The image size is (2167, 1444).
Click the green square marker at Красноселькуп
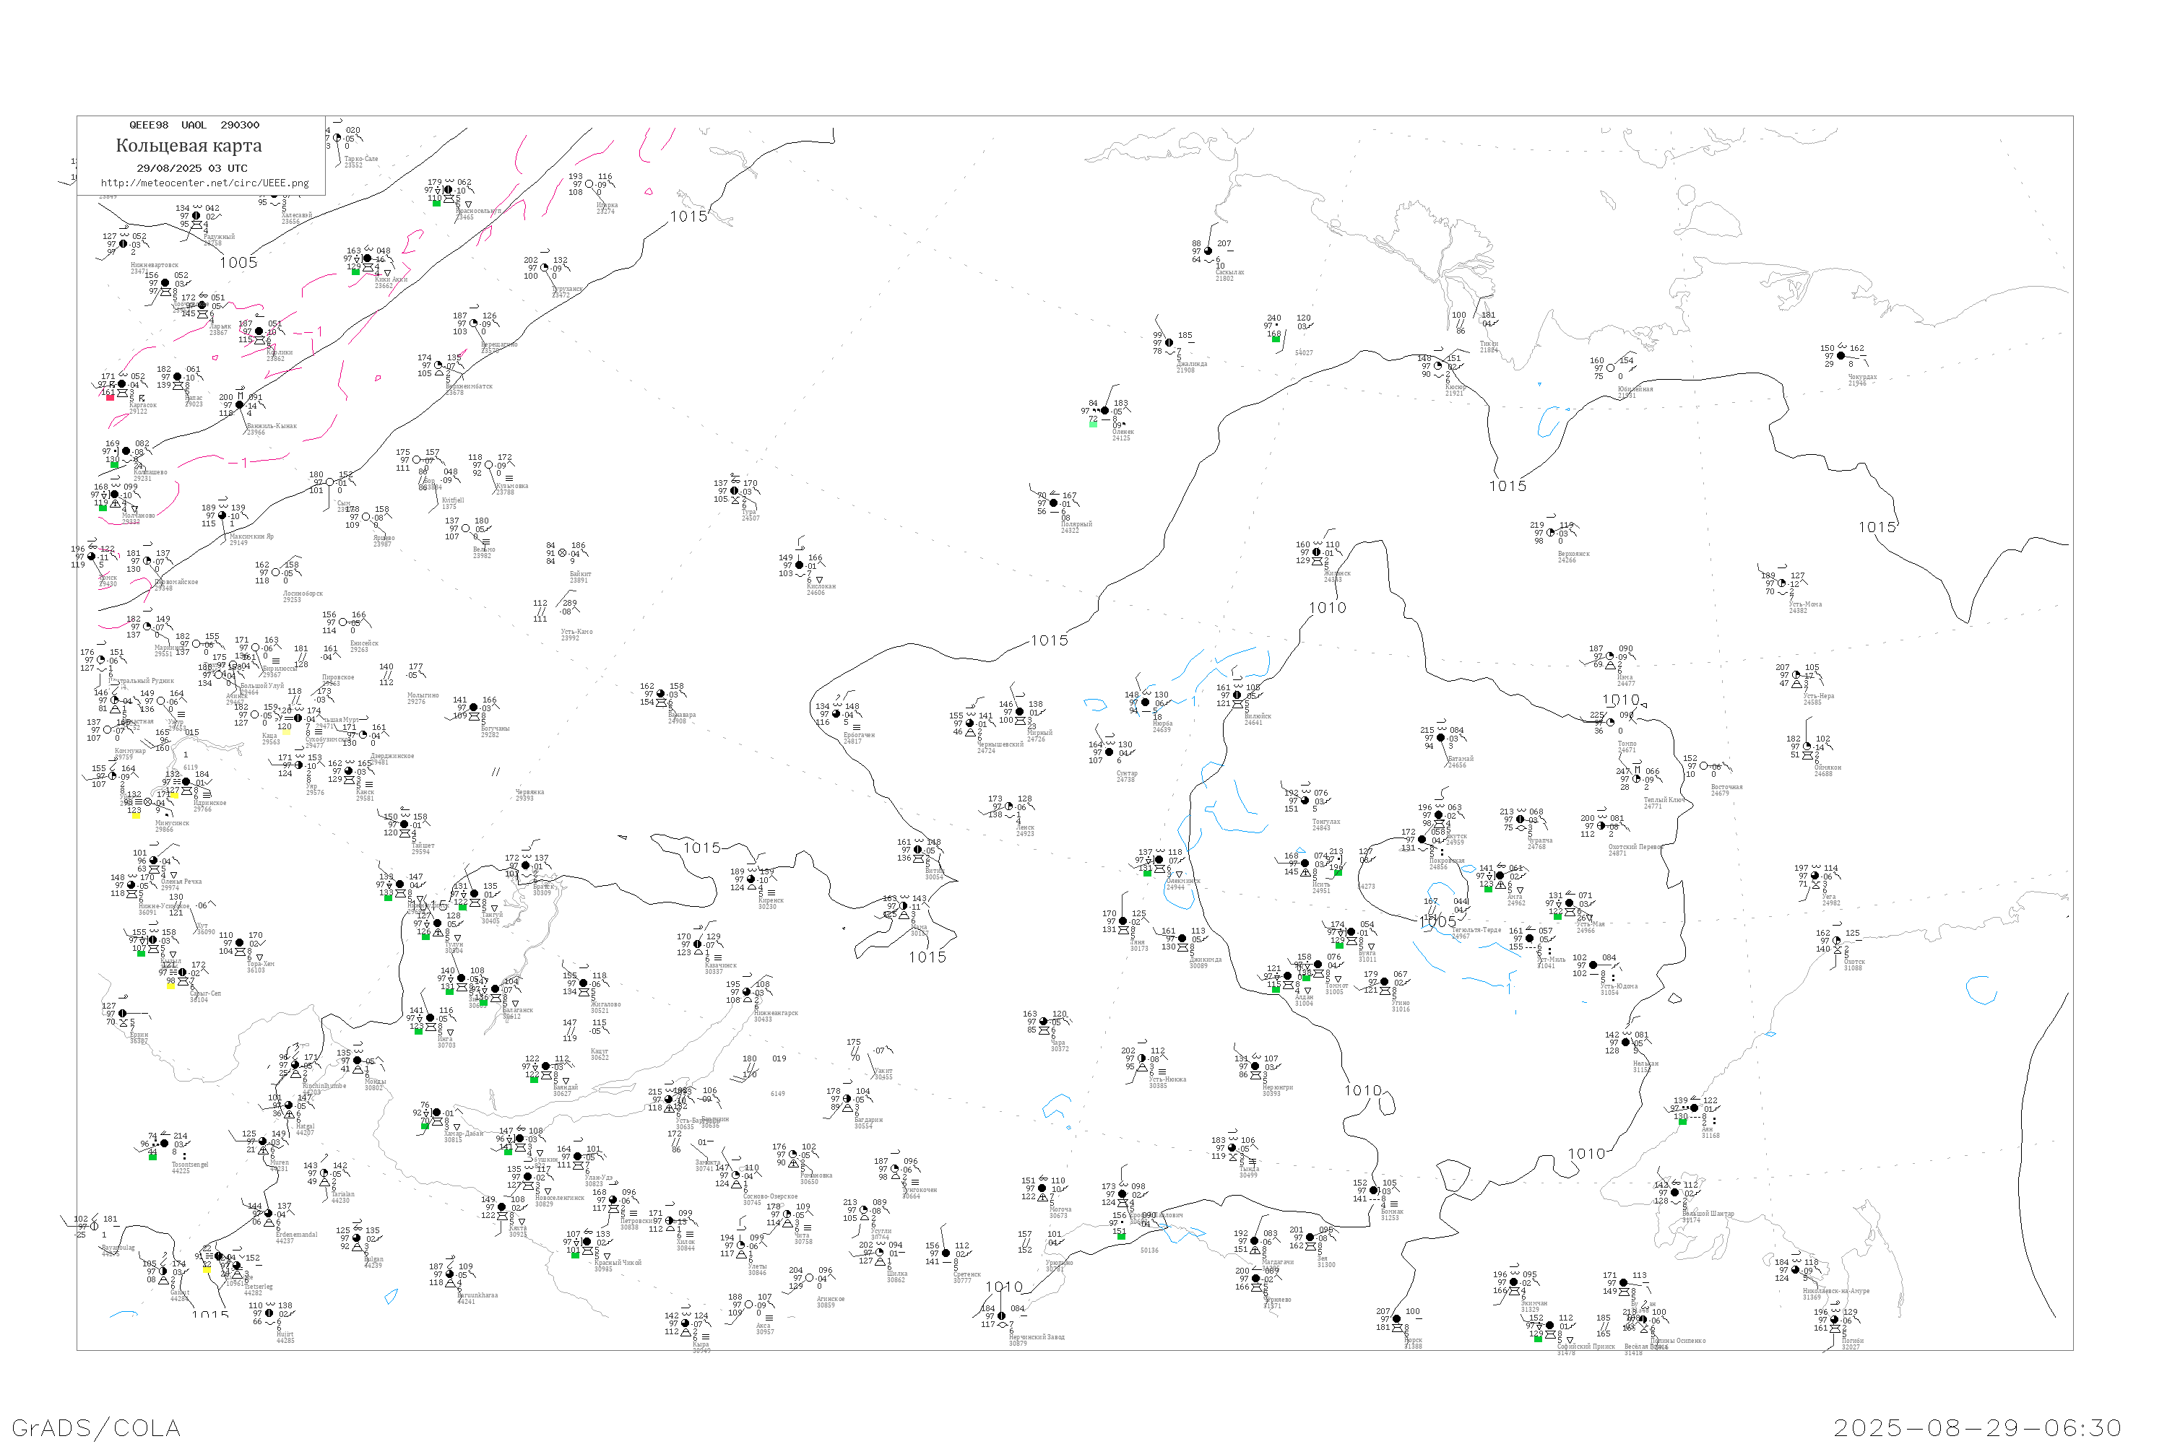click(437, 203)
